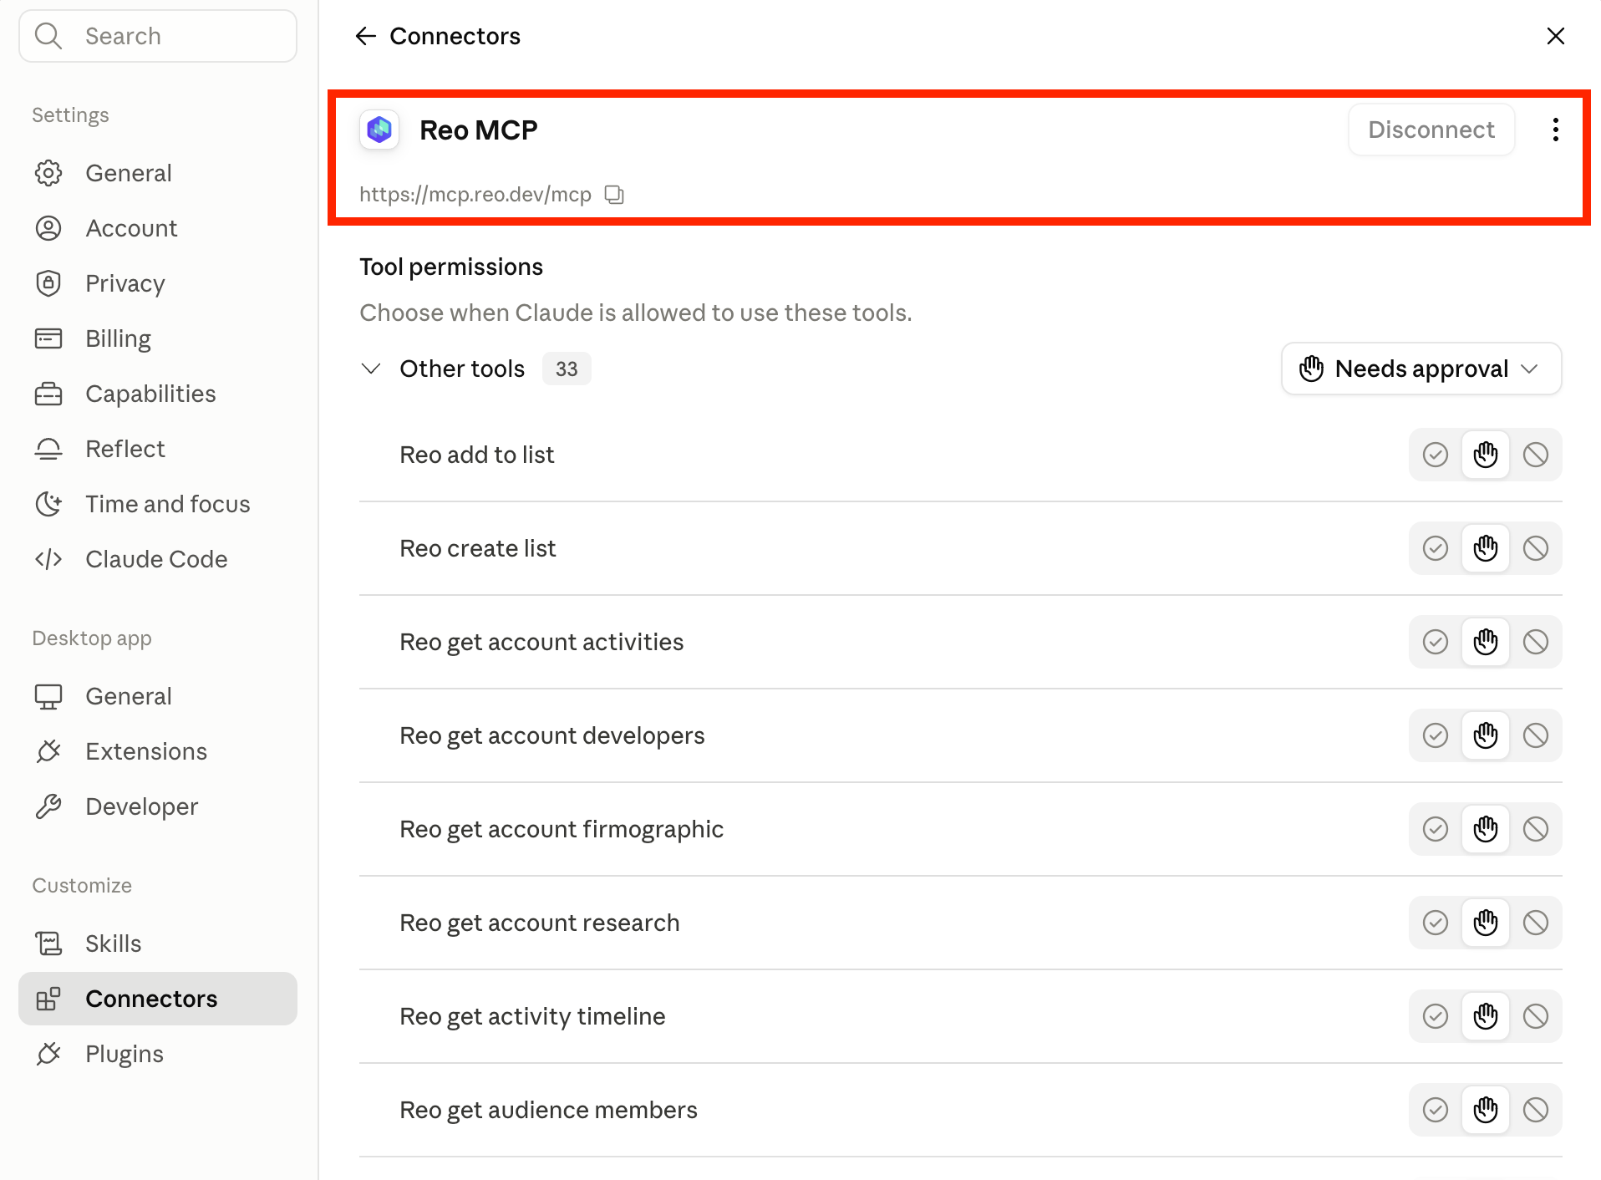Open the Time and focus page
Image resolution: width=1601 pixels, height=1180 pixels.
pos(158,504)
